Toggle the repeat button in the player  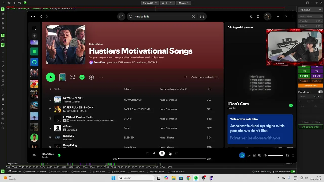(177, 153)
